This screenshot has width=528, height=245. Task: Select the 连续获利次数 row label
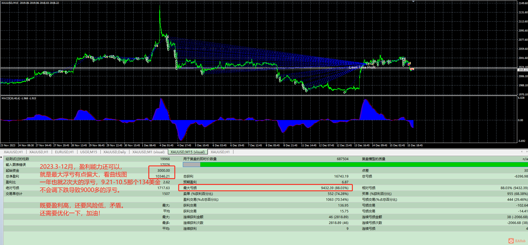(193, 223)
